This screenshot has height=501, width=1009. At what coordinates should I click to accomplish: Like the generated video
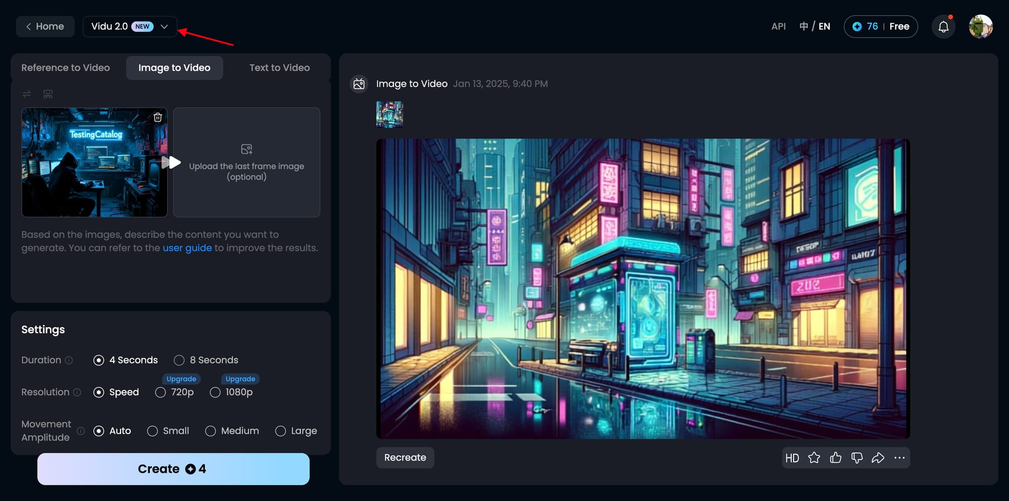tap(835, 458)
